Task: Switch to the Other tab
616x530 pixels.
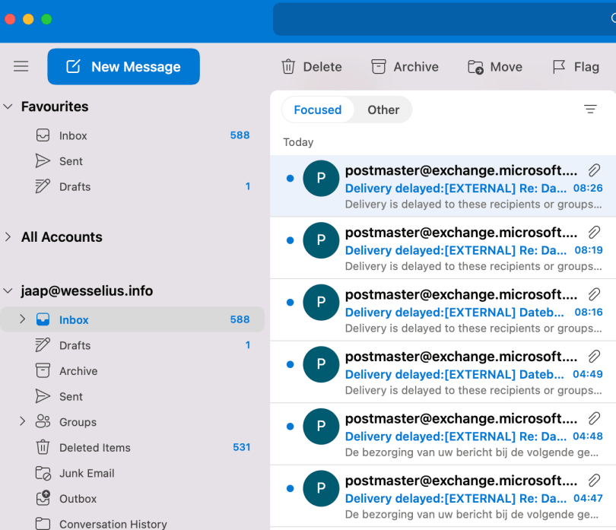Action: [383, 109]
